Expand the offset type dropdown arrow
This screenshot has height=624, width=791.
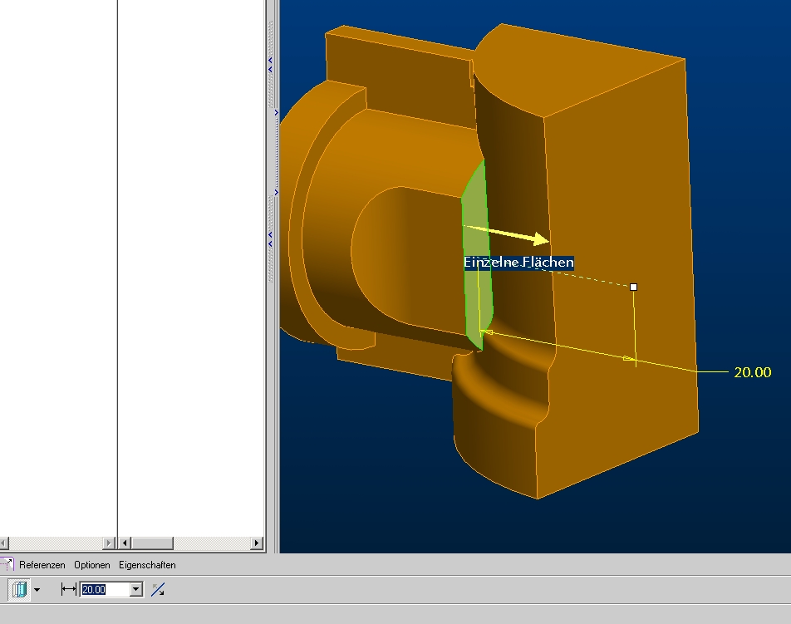click(x=37, y=589)
